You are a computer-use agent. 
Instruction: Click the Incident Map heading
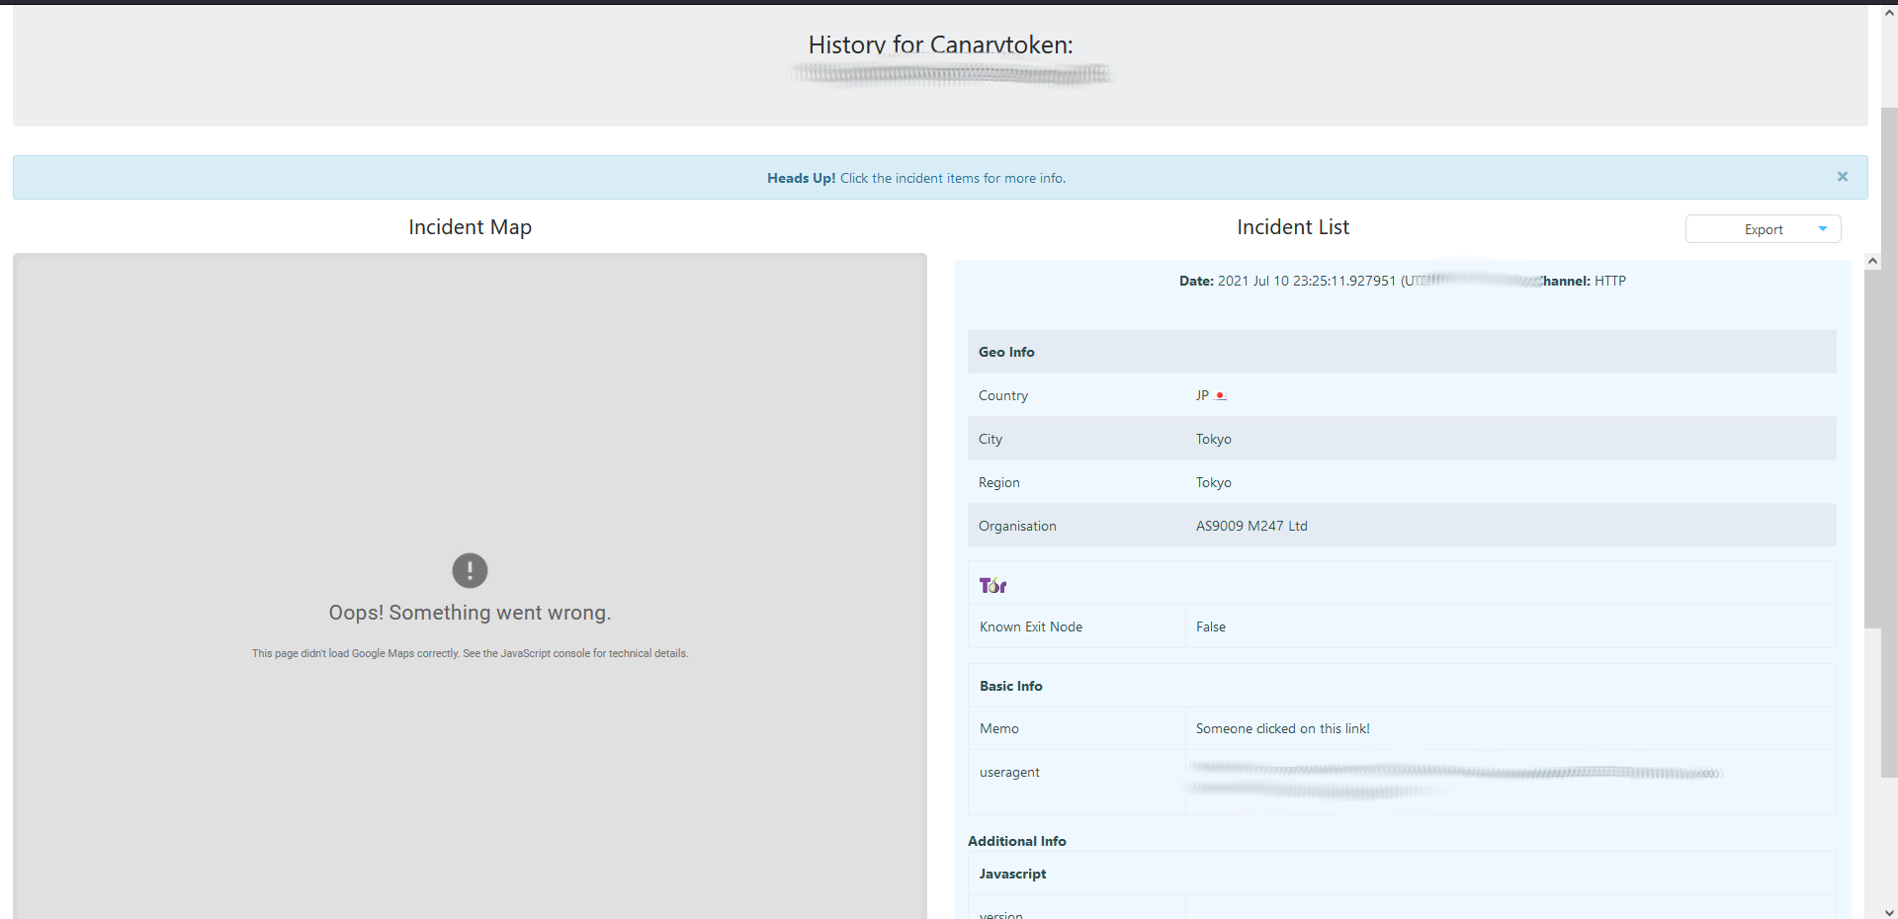click(x=471, y=227)
